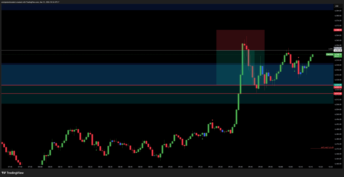
Task: Click the 10:25 time axis label
Action: click(x=331, y=166)
